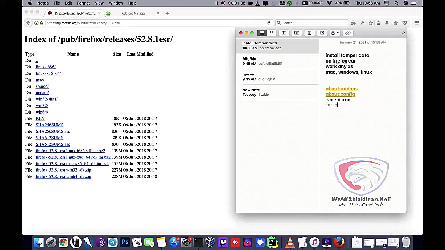This screenshot has width=445, height=250.
Task: Open the Trash in the Dock
Action: click(406, 242)
